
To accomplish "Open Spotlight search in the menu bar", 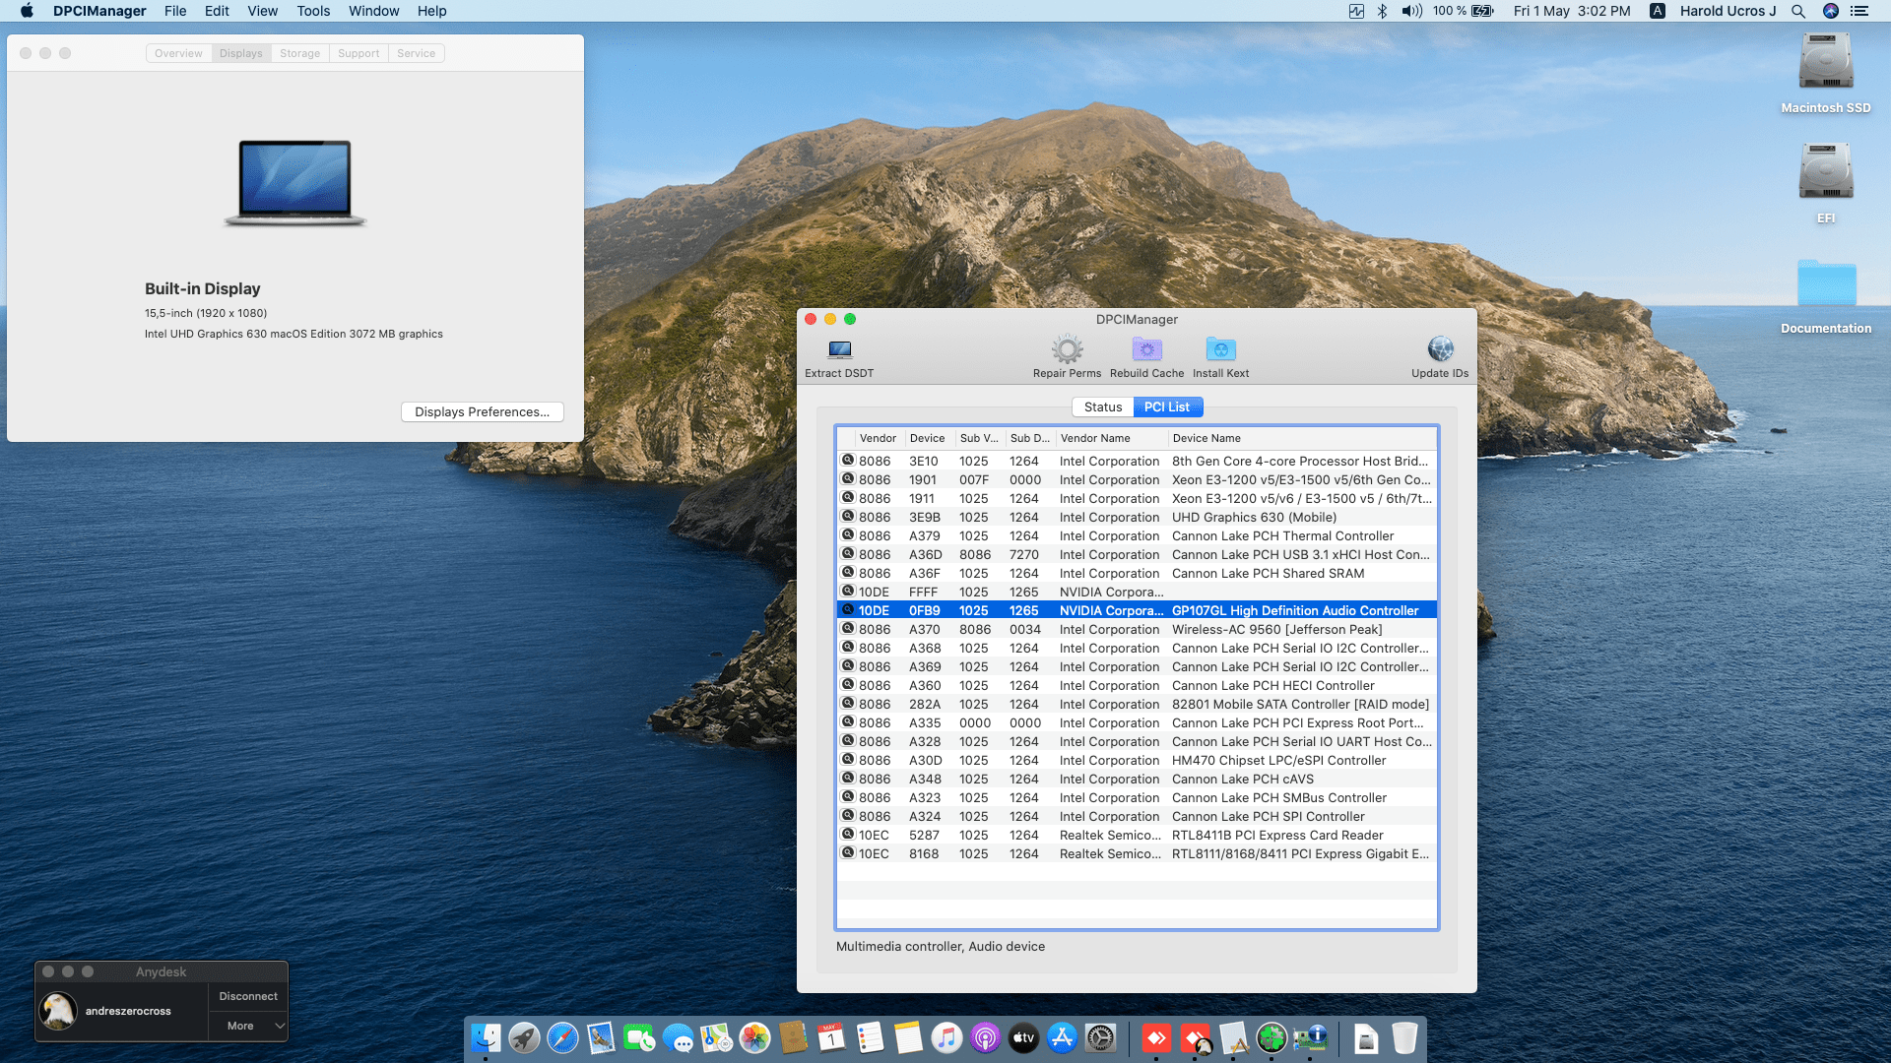I will (1798, 11).
